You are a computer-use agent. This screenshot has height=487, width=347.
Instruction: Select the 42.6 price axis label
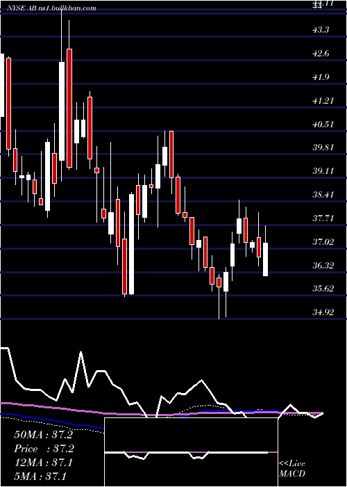click(321, 54)
